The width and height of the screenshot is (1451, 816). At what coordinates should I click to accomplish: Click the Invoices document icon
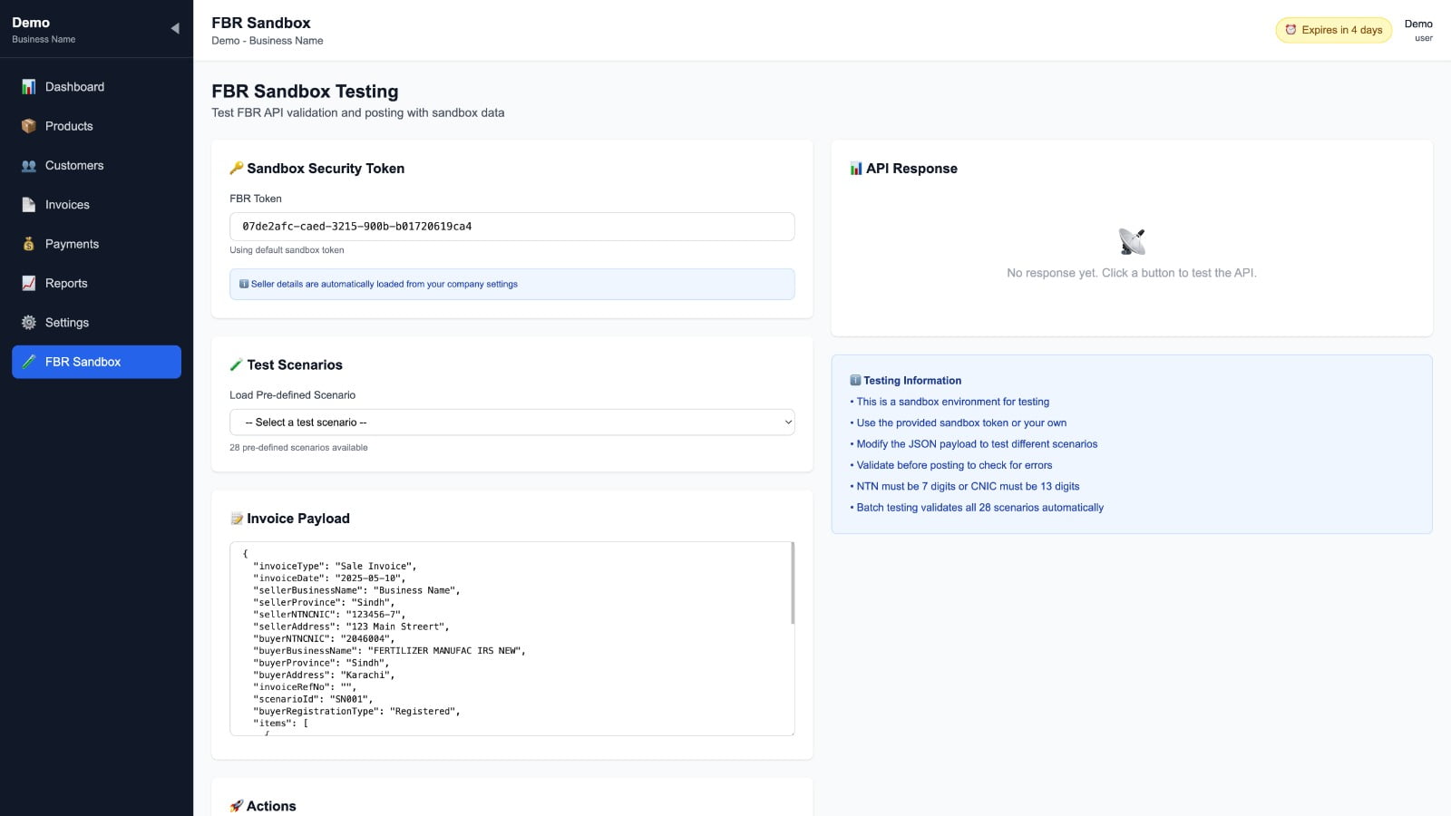click(29, 204)
